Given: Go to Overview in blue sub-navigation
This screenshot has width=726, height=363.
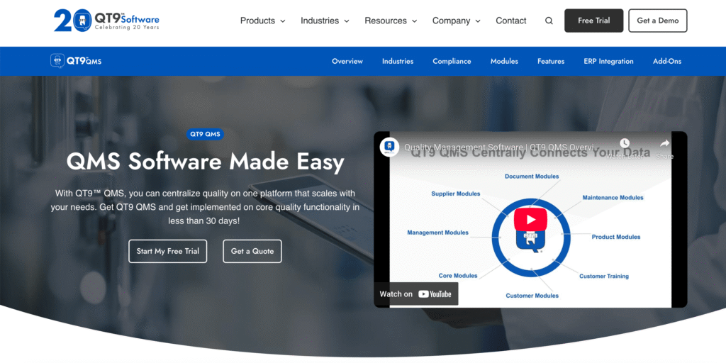Looking at the screenshot, I should (347, 61).
